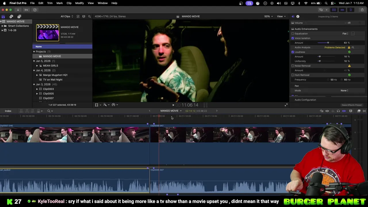Open the Pan Mode None dropdown
This screenshot has width=368, height=207.
[x=344, y=91]
